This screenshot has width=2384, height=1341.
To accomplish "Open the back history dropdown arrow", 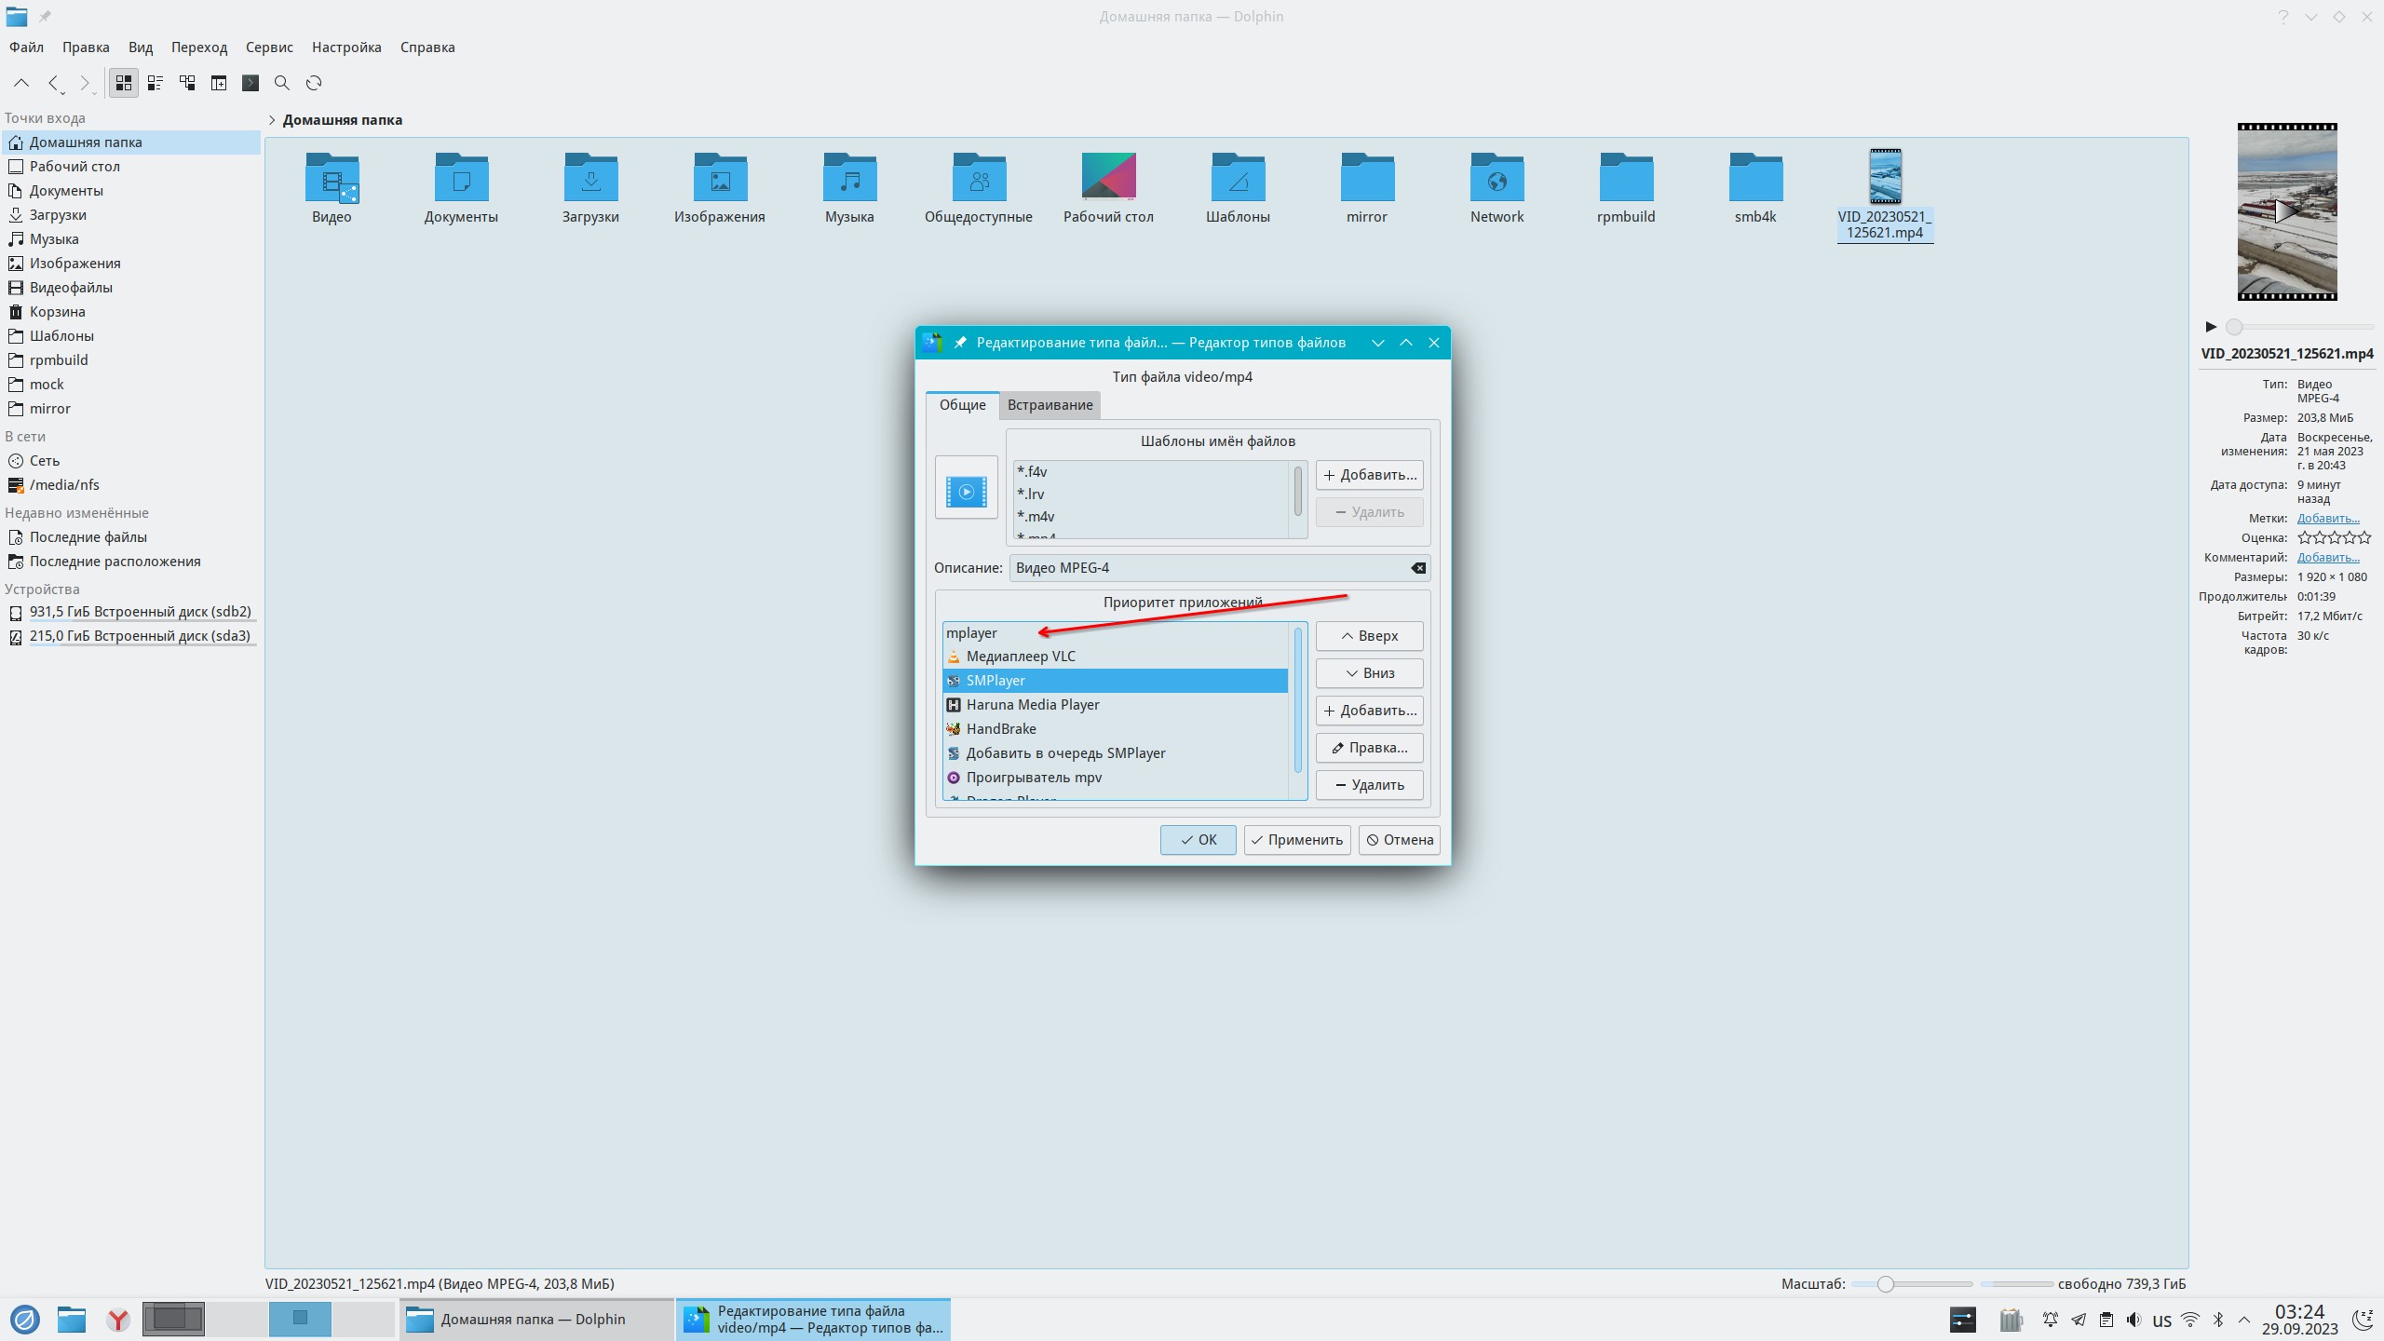I will [x=62, y=92].
